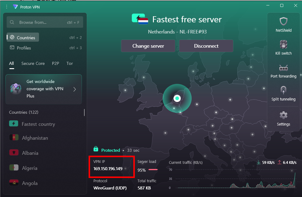Click the Change server button

(148, 46)
